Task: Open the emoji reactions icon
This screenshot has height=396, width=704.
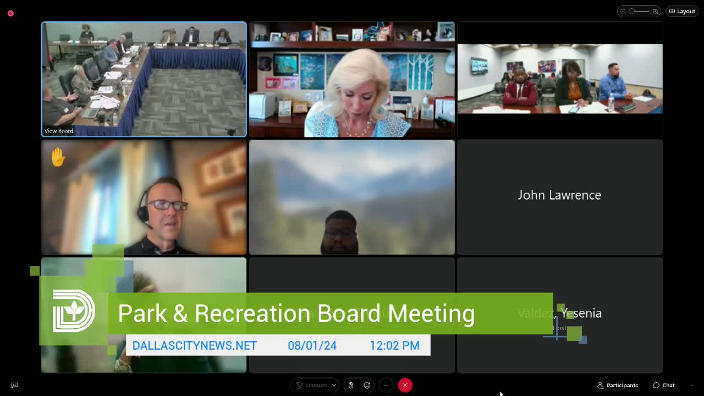Action: [x=367, y=385]
